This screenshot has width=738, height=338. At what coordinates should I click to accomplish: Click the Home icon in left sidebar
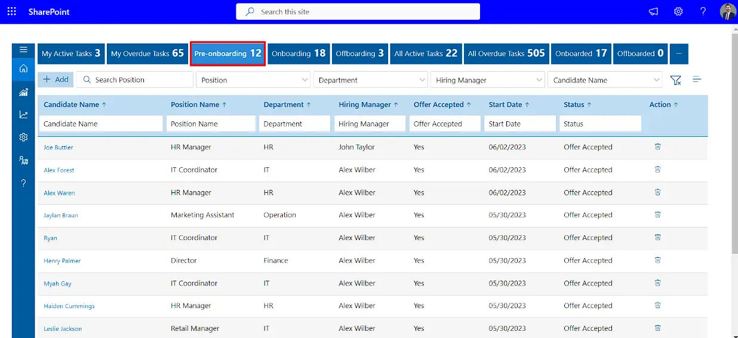point(23,69)
